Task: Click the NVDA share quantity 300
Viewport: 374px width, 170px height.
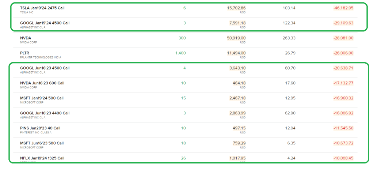Action: click(x=182, y=38)
